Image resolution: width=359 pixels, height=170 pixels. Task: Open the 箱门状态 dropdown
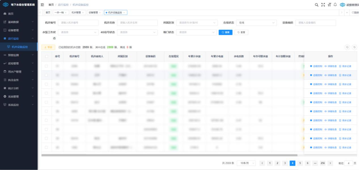(196, 32)
